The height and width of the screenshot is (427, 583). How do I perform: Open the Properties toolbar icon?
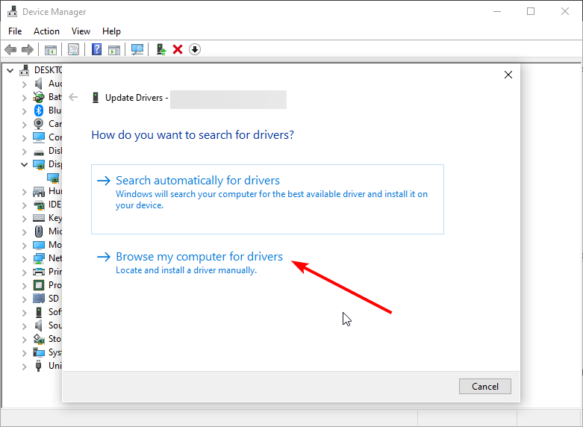74,49
